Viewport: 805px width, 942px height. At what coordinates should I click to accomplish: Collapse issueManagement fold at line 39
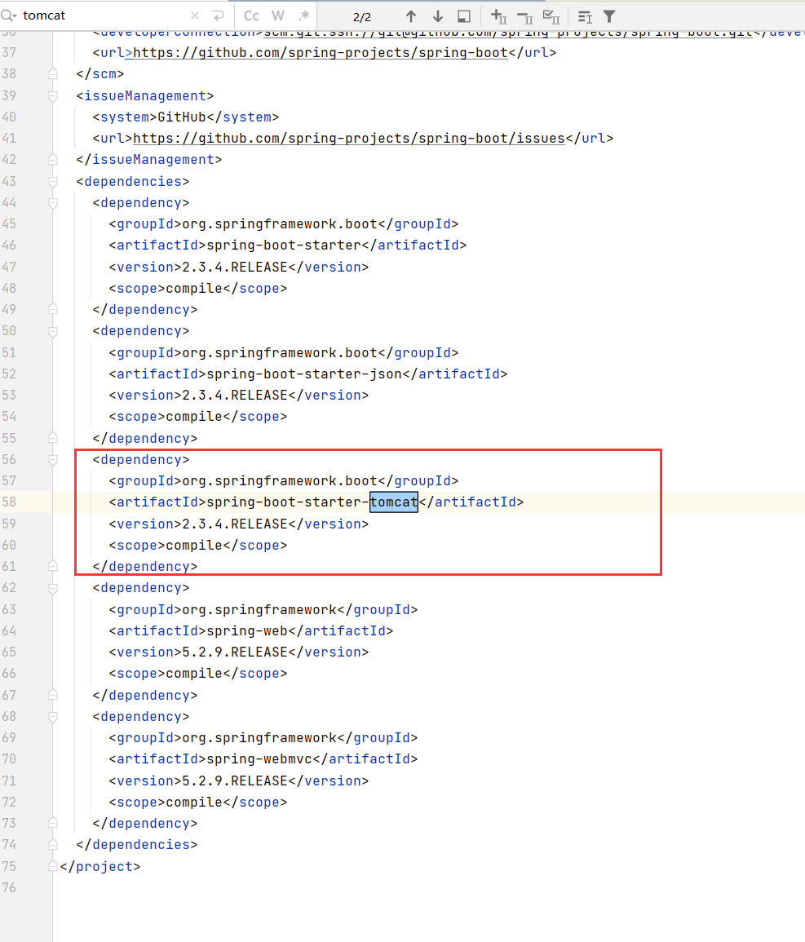point(53,96)
